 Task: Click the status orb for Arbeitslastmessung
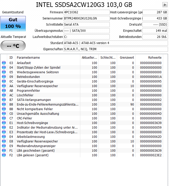4,137
